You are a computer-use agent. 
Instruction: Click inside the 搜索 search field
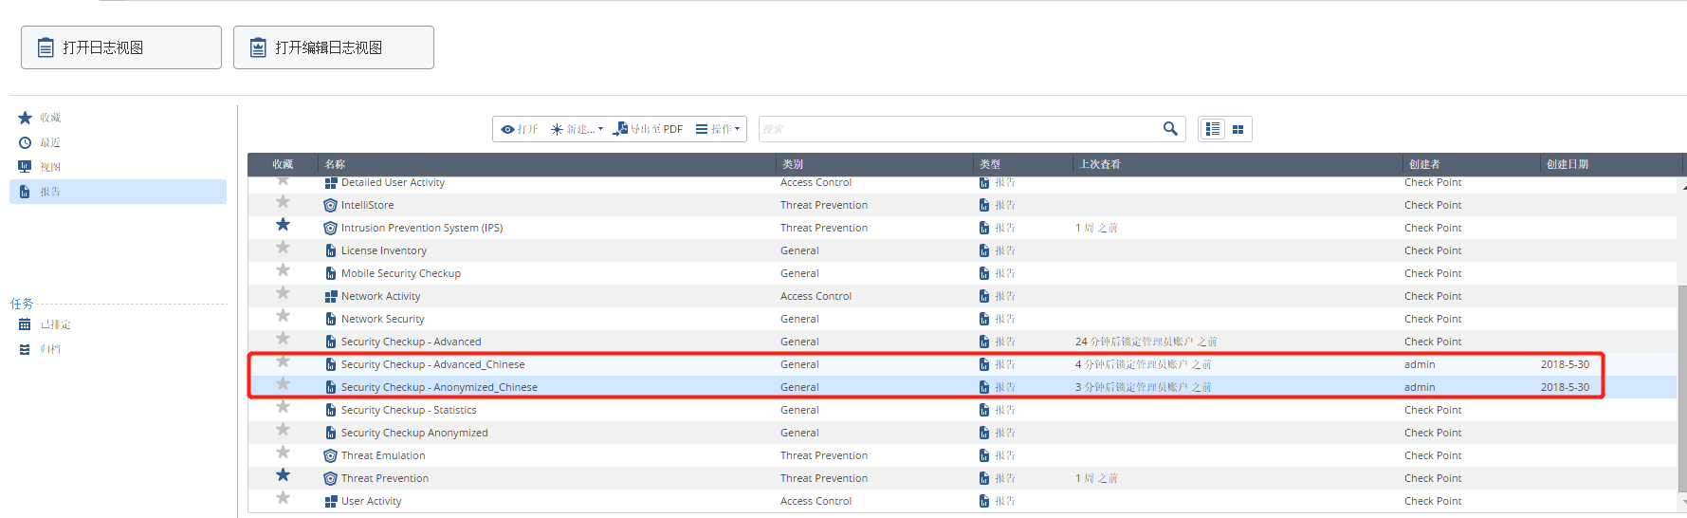point(958,129)
